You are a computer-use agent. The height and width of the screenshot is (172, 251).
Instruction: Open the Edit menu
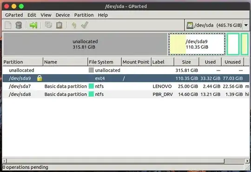[x=32, y=15]
